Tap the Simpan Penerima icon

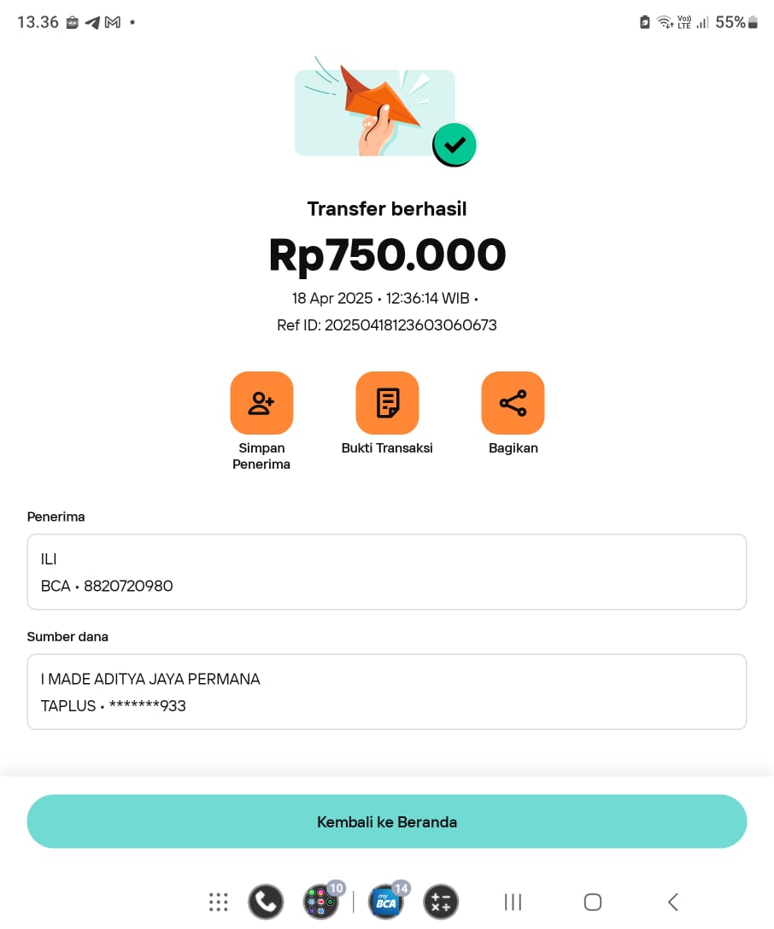tap(261, 403)
